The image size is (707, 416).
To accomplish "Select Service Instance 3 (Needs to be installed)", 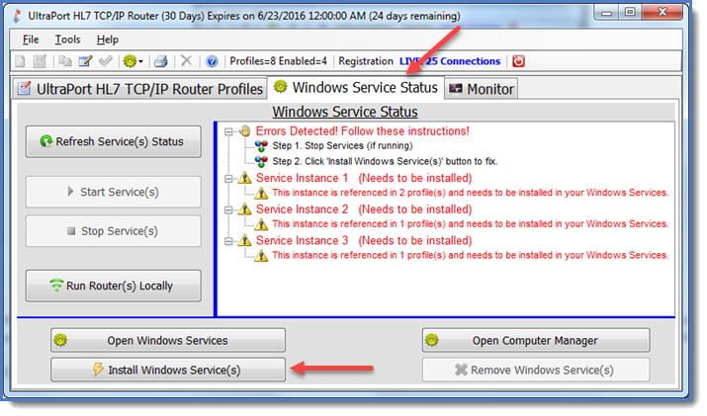I will tap(364, 240).
